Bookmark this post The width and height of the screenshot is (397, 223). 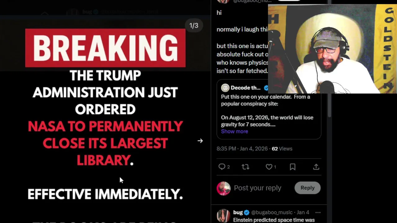pos(292,167)
